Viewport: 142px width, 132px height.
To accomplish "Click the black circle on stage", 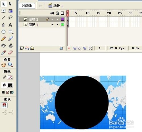I will click(x=82, y=103).
